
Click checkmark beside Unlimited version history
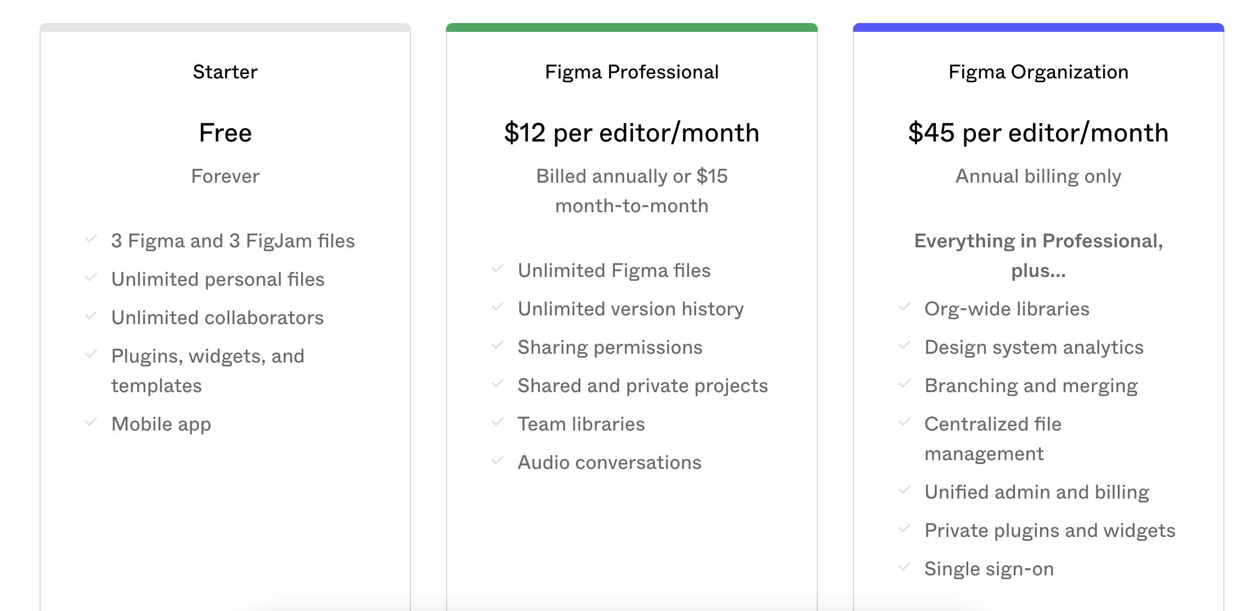[x=498, y=307]
